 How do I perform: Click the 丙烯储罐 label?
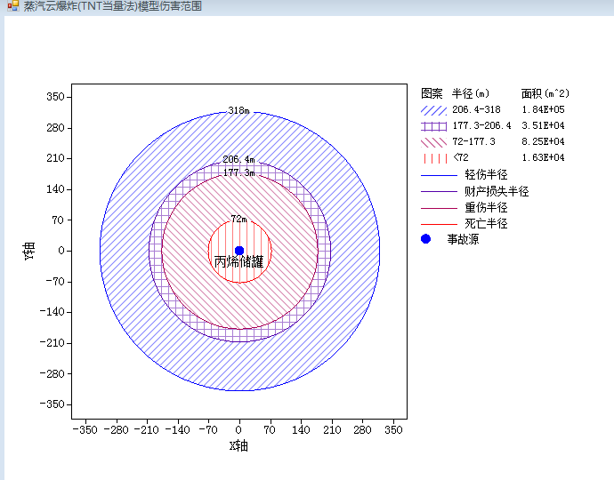point(238,261)
